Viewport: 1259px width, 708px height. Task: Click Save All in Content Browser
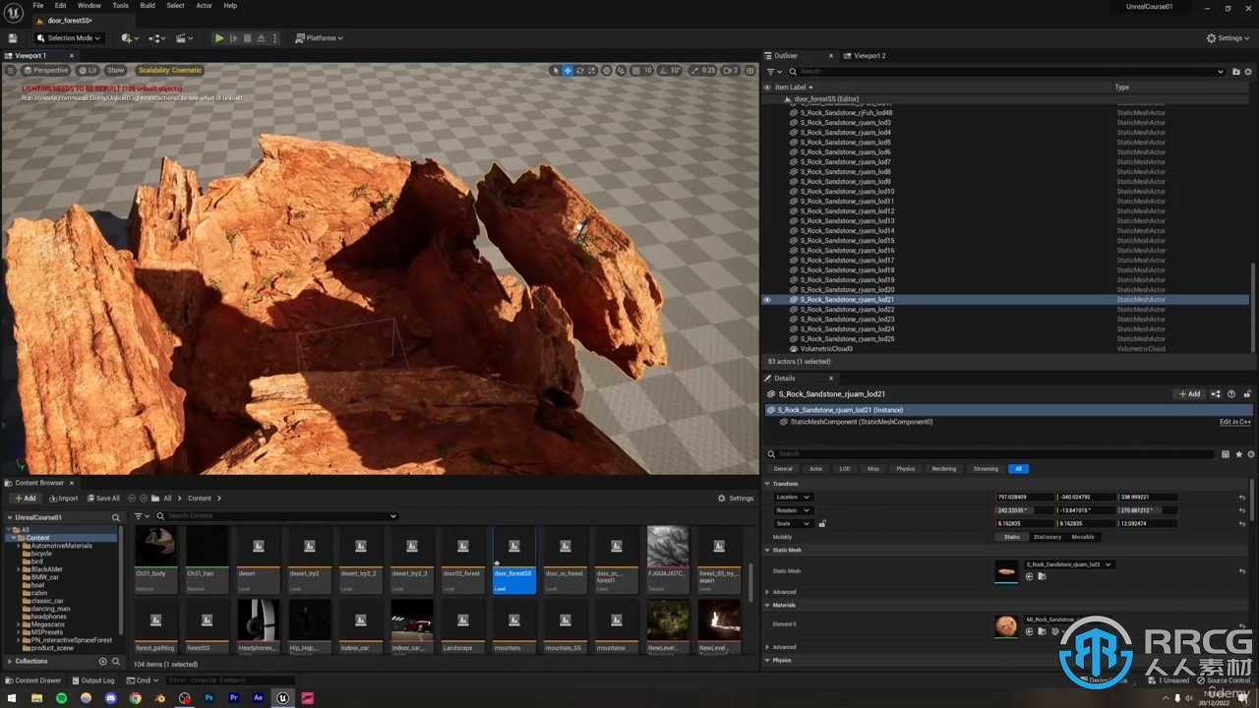[x=103, y=499]
